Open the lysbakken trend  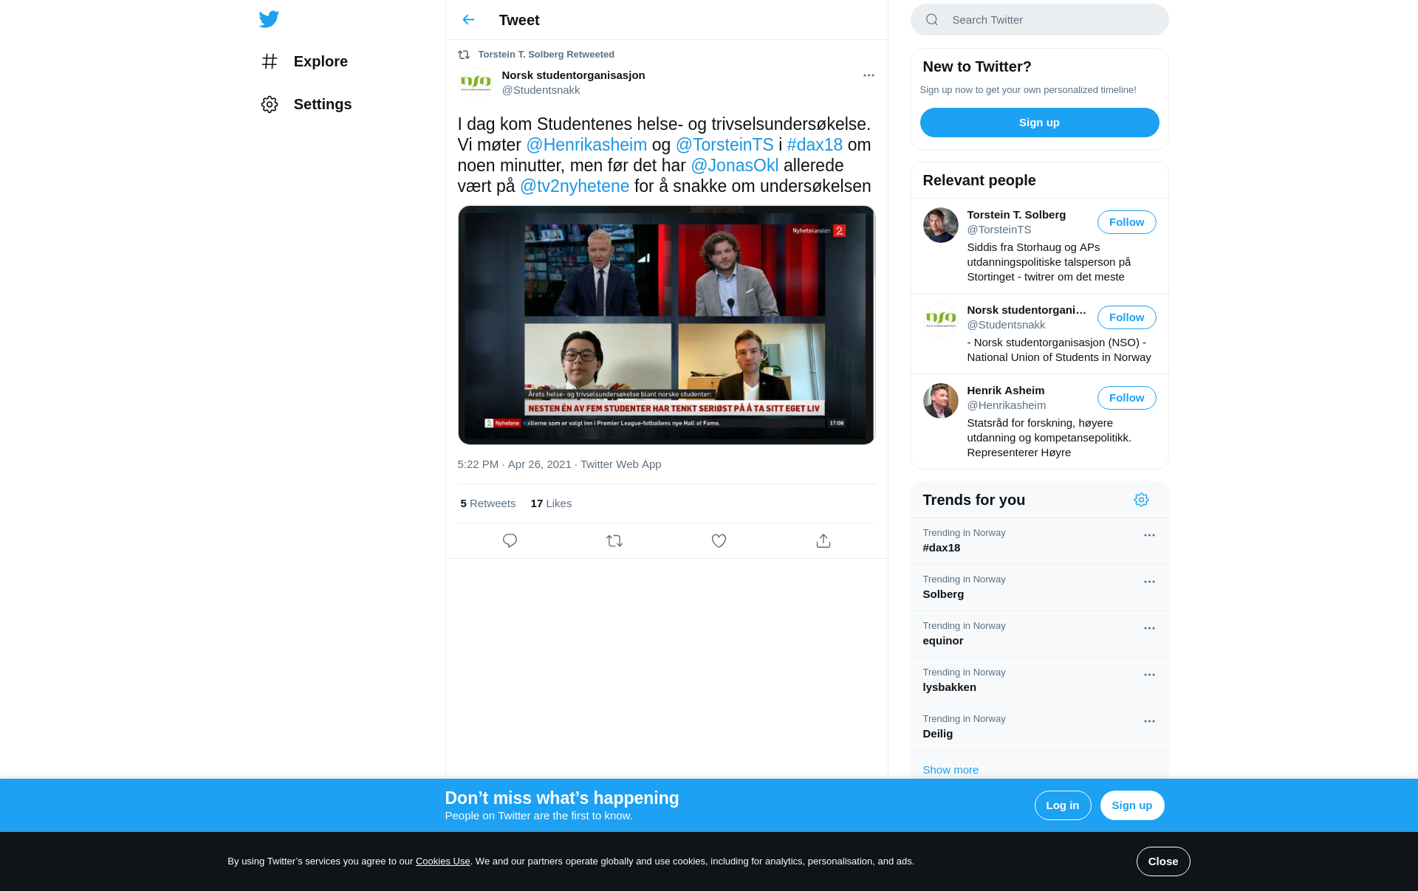pos(1040,681)
